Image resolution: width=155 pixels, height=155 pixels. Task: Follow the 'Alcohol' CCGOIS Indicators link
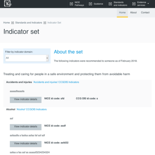tap(31, 109)
